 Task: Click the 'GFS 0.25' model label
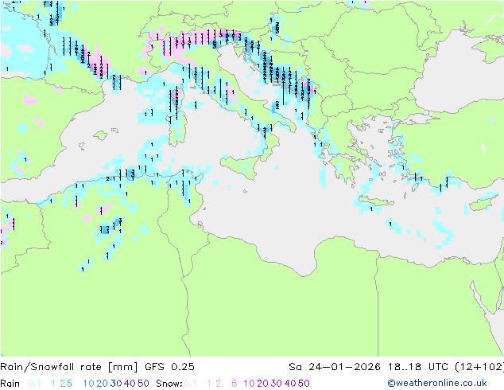click(x=169, y=367)
